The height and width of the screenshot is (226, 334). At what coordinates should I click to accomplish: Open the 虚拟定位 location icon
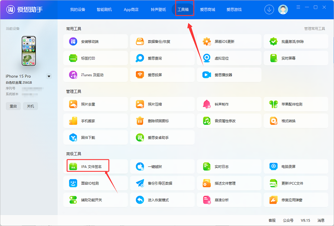207,58
